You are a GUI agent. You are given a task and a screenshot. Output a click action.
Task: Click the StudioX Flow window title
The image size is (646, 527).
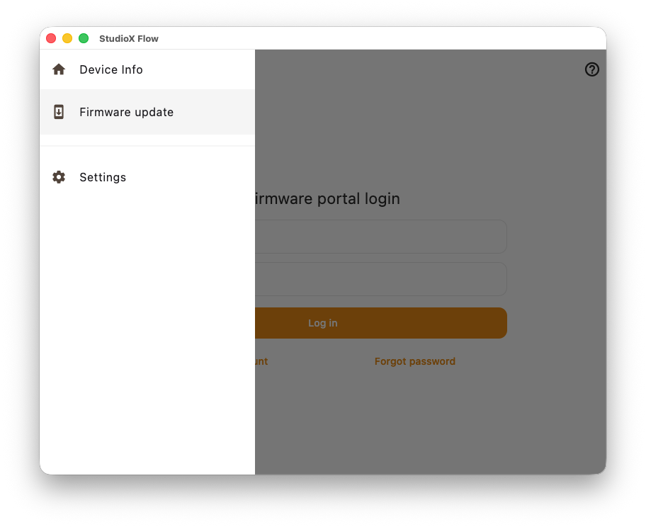[129, 38]
